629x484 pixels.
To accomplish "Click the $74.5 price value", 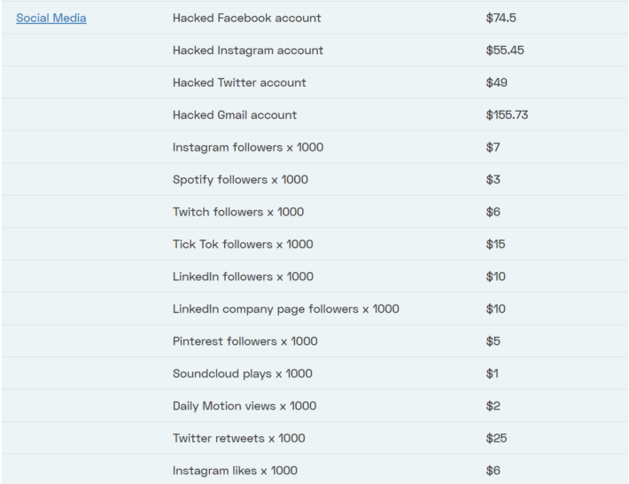I will [x=501, y=18].
